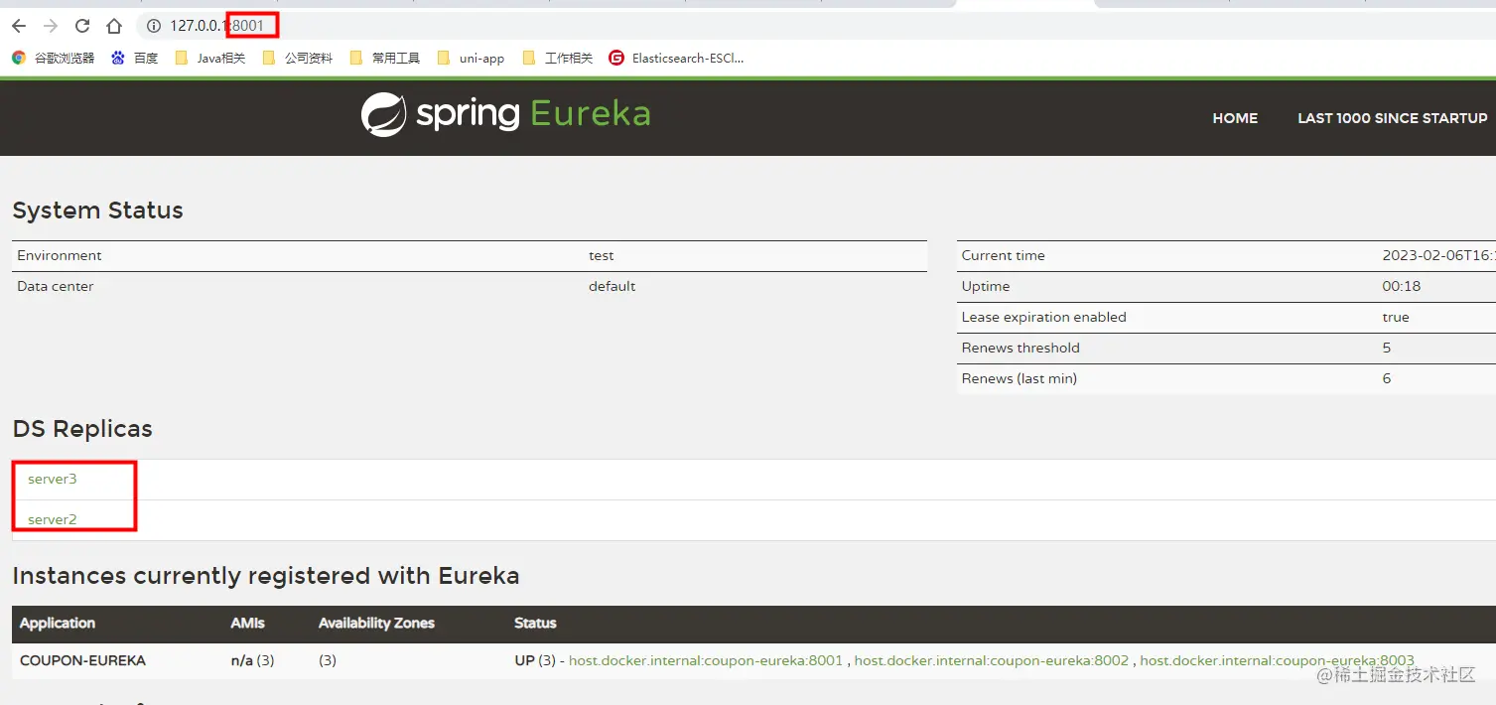Open the 谷歌浏览器 bookmark
1496x705 pixels.
click(53, 58)
